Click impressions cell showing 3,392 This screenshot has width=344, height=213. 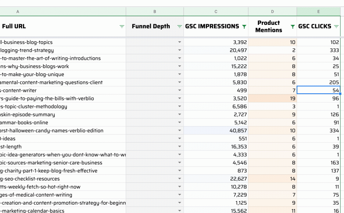(216, 42)
